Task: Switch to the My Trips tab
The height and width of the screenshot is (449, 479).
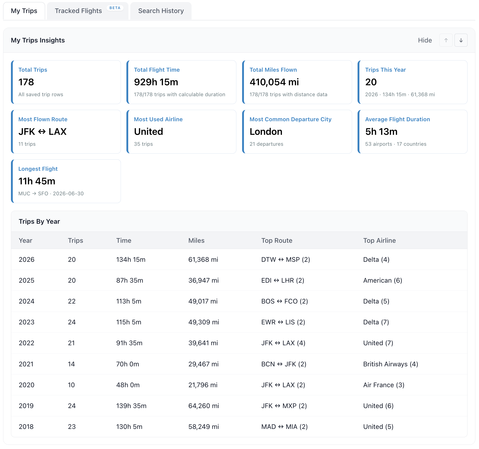Action: point(24,11)
